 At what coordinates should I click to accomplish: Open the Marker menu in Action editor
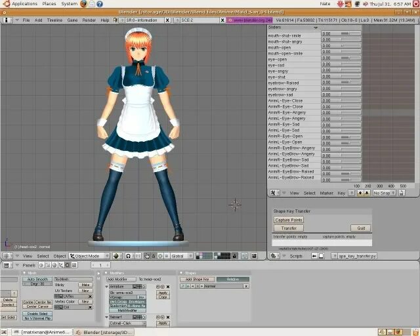click(326, 193)
